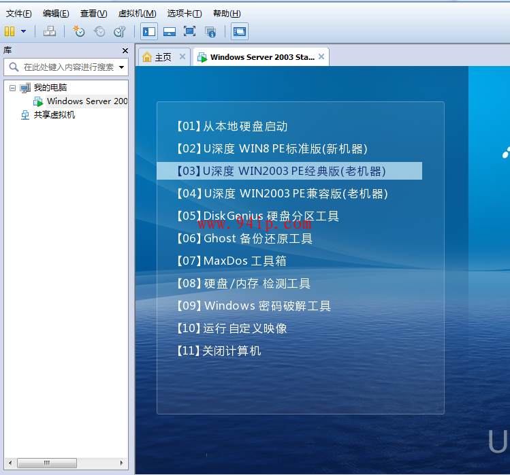
Task: Close the 库 library panel
Action: (x=125, y=51)
